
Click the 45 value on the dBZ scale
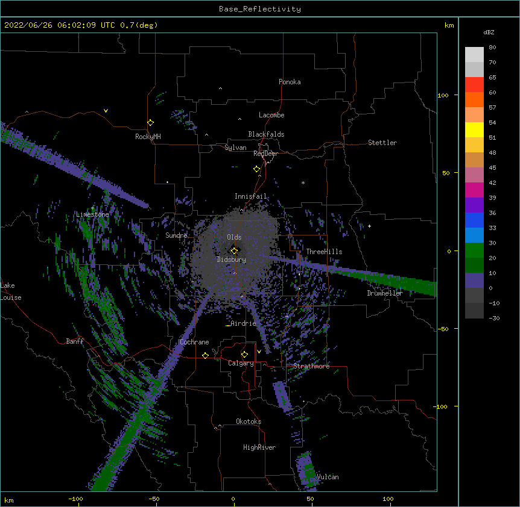492,168
